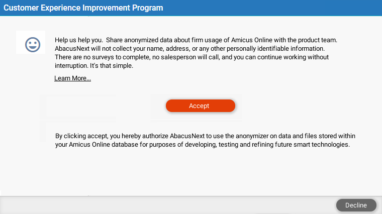Click the smiley face icon
The width and height of the screenshot is (382, 214).
tap(32, 45)
